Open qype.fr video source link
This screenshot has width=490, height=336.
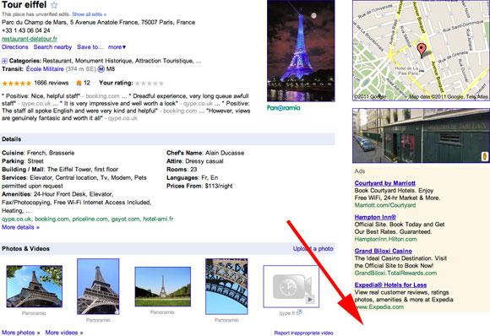click(291, 313)
